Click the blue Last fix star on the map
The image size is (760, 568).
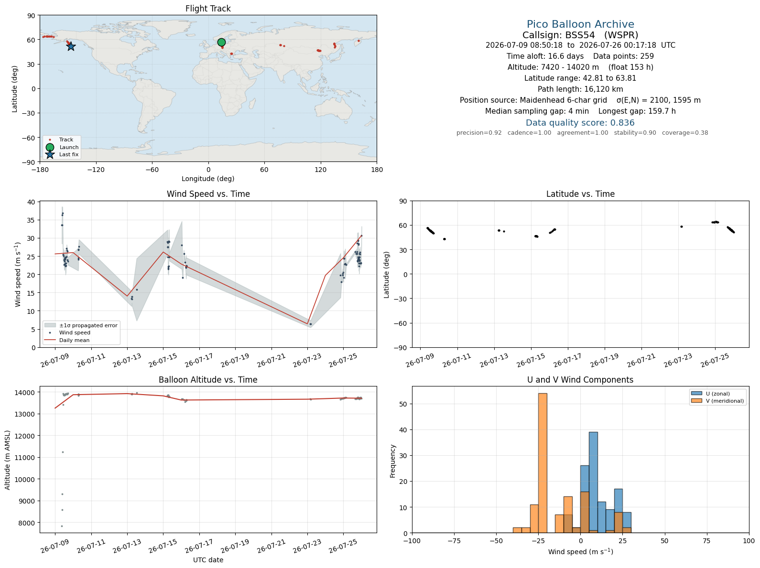(71, 46)
